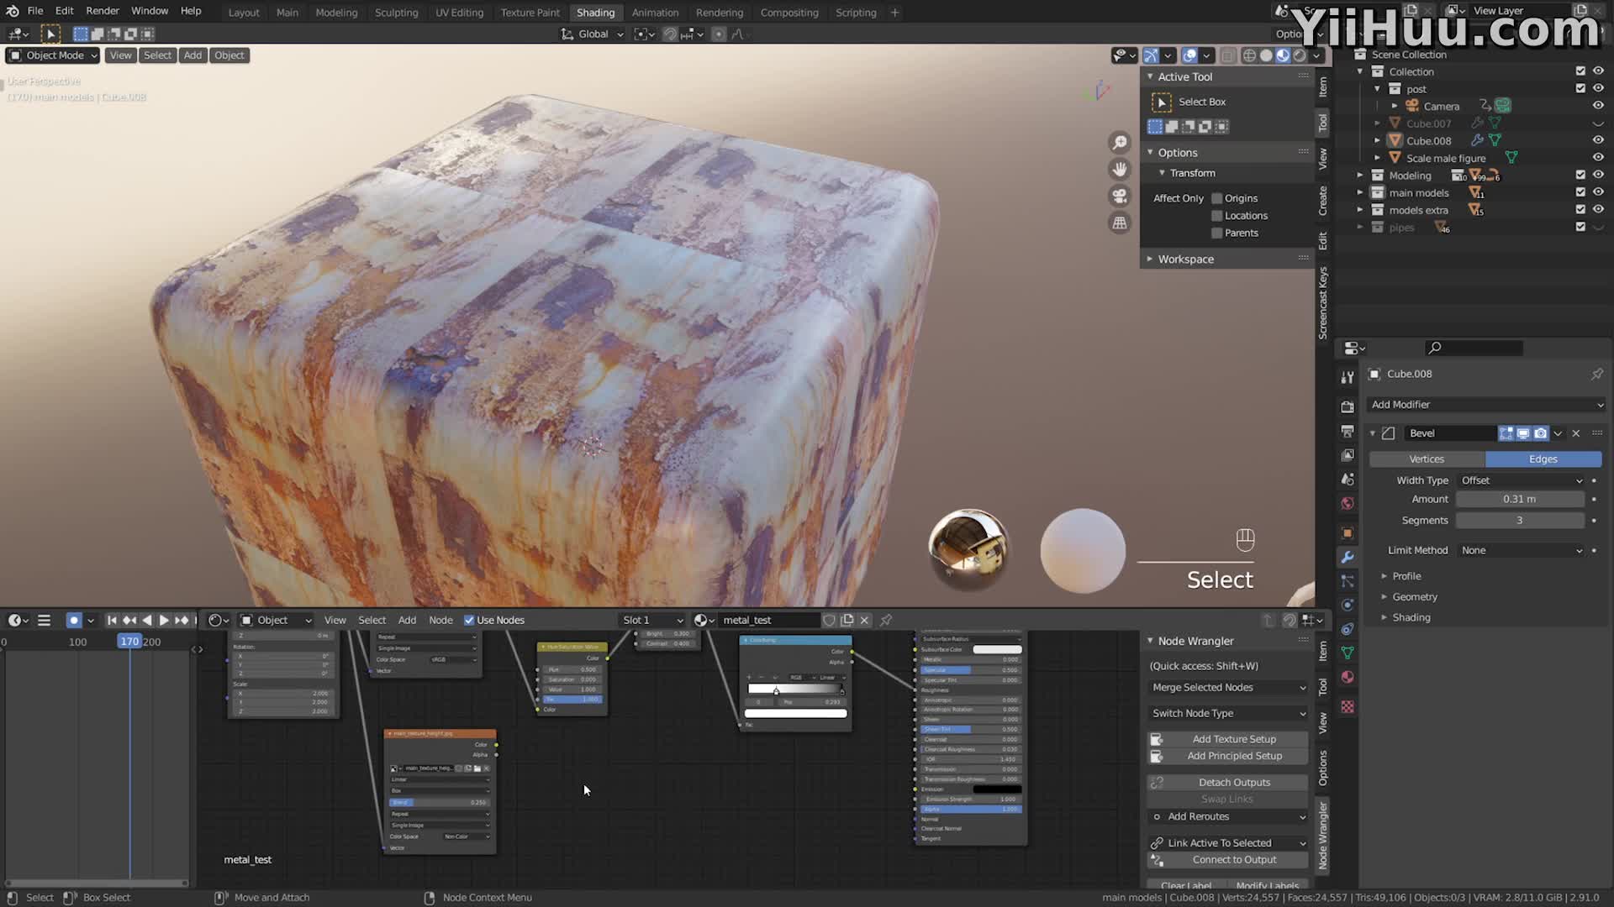Viewport: 1614px width, 907px height.
Task: Toggle Bevel modifier render camera visibility
Action: (1540, 433)
